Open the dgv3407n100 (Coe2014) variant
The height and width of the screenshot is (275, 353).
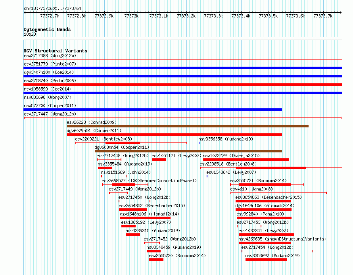tap(49, 72)
